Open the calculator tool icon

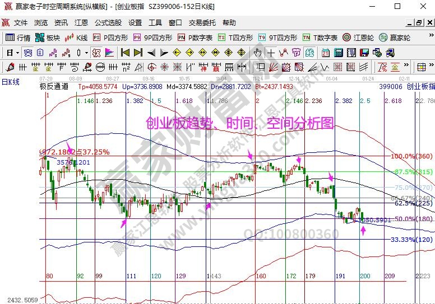338,53
